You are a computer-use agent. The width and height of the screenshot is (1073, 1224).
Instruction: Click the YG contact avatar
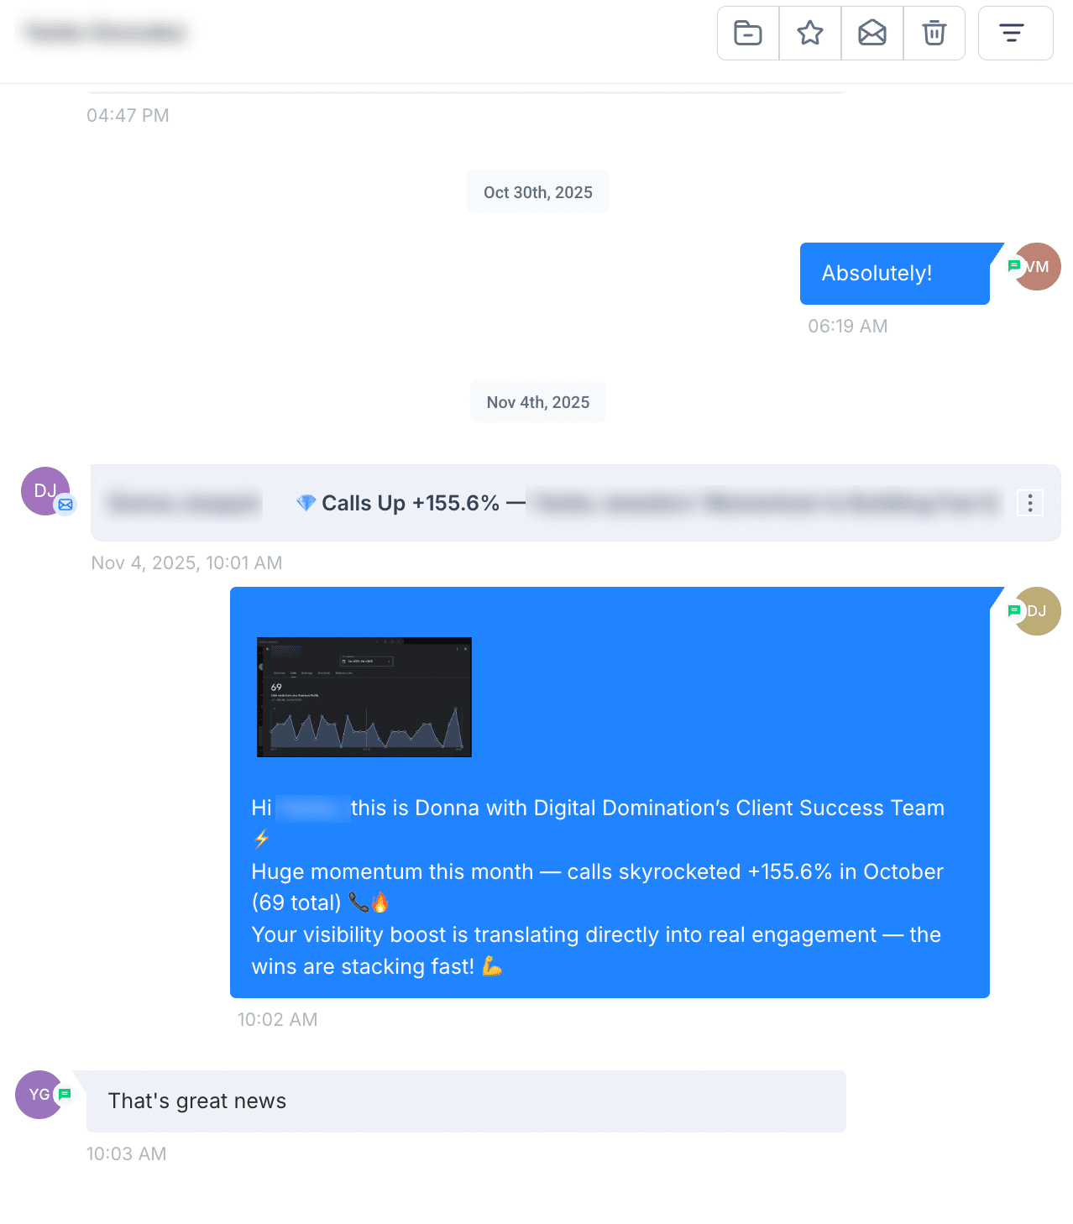tap(39, 1095)
